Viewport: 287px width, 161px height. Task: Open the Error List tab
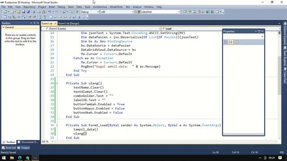click(9, 148)
